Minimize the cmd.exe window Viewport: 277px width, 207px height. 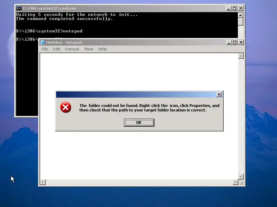pos(229,8)
